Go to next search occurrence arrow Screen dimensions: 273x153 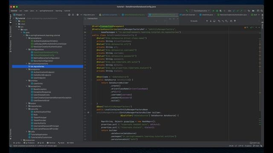click(211, 21)
